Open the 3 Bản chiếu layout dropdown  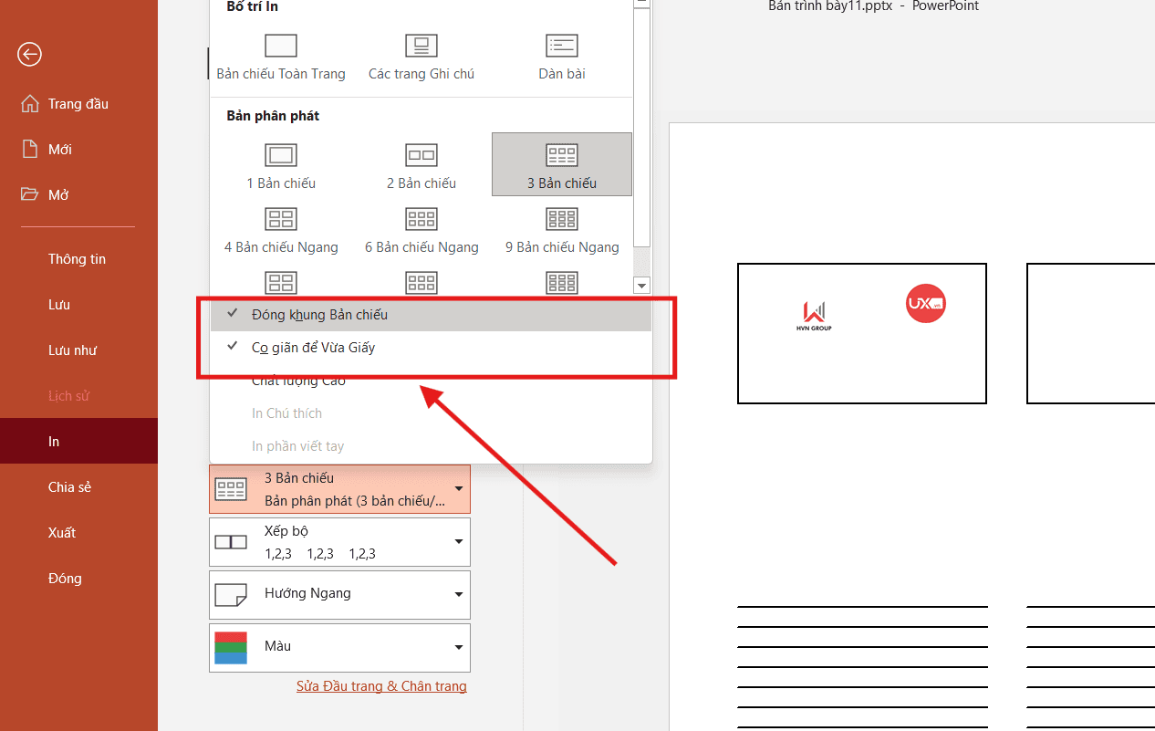339,488
